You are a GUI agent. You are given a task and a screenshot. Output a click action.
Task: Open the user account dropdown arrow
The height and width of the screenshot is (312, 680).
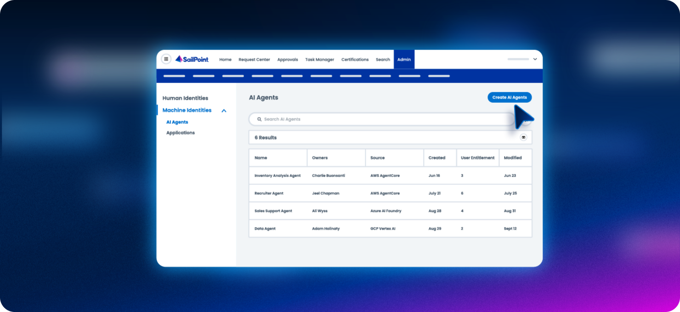pyautogui.click(x=535, y=59)
